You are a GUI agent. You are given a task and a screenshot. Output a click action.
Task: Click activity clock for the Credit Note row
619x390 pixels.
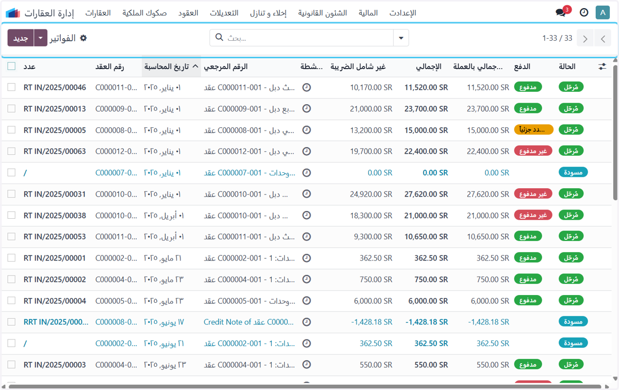306,322
